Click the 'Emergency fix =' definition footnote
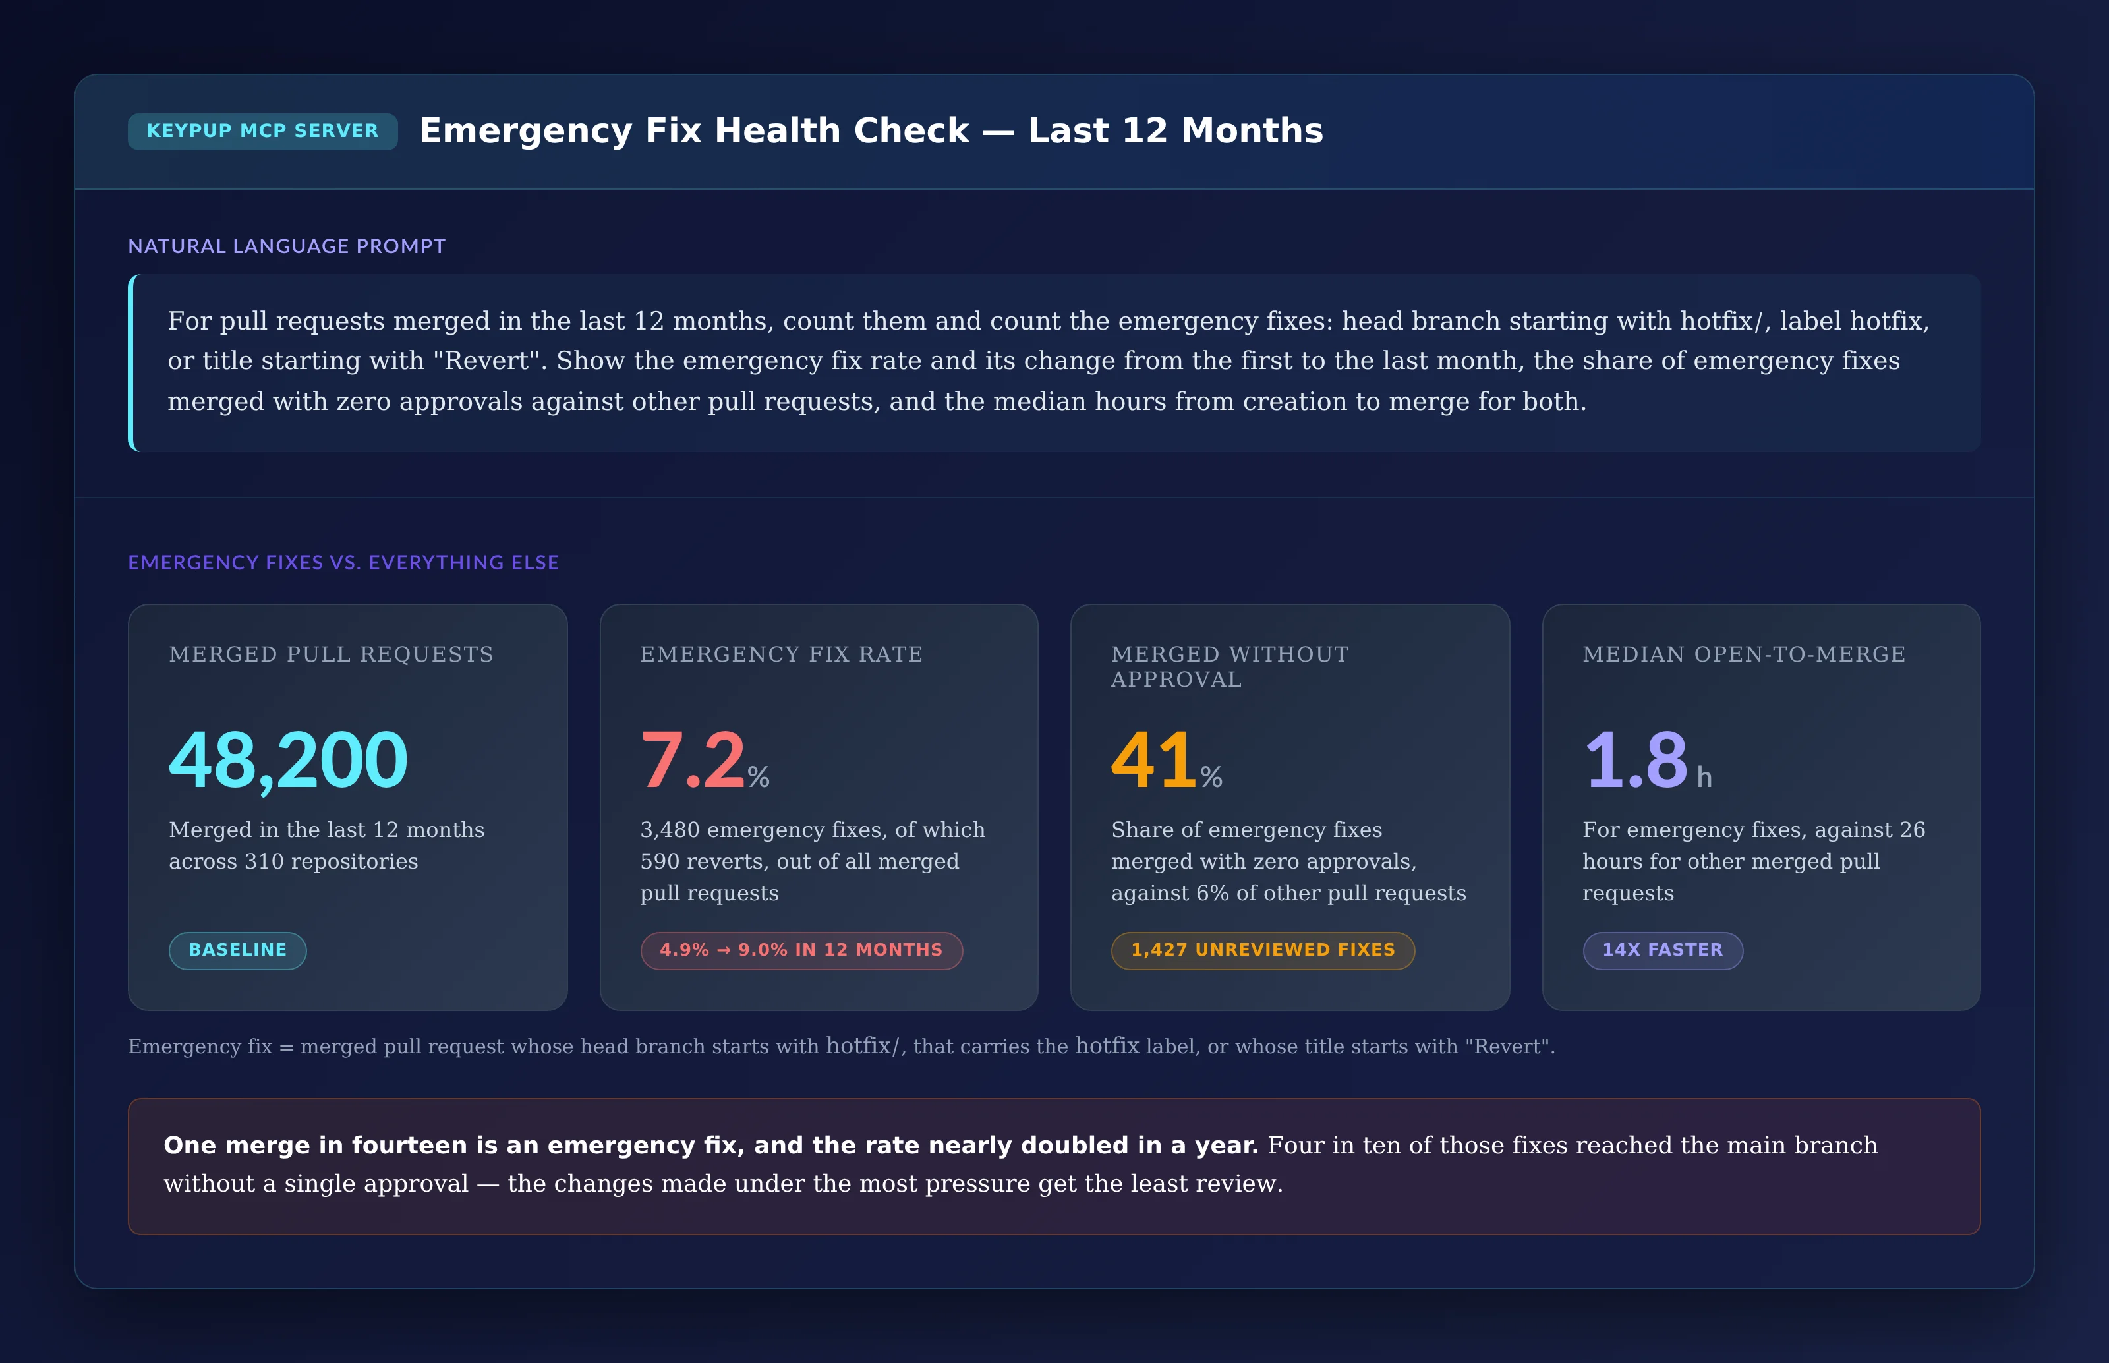Screen dimensions: 2109x1363 coord(841,1046)
